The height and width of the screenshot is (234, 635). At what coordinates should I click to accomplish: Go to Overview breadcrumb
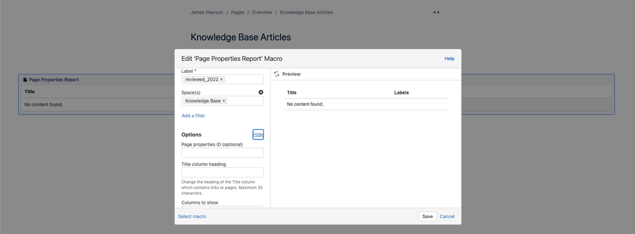pos(262,13)
